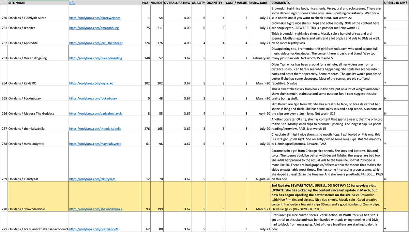409x232 pixels.
Task: Click the UPSELL IN DM? header cell
Action: 396,3
